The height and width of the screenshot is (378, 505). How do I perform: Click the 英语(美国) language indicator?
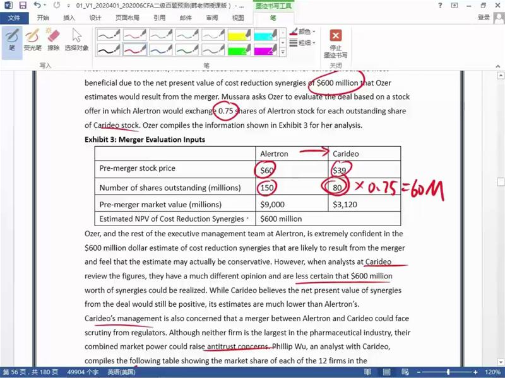121,372
